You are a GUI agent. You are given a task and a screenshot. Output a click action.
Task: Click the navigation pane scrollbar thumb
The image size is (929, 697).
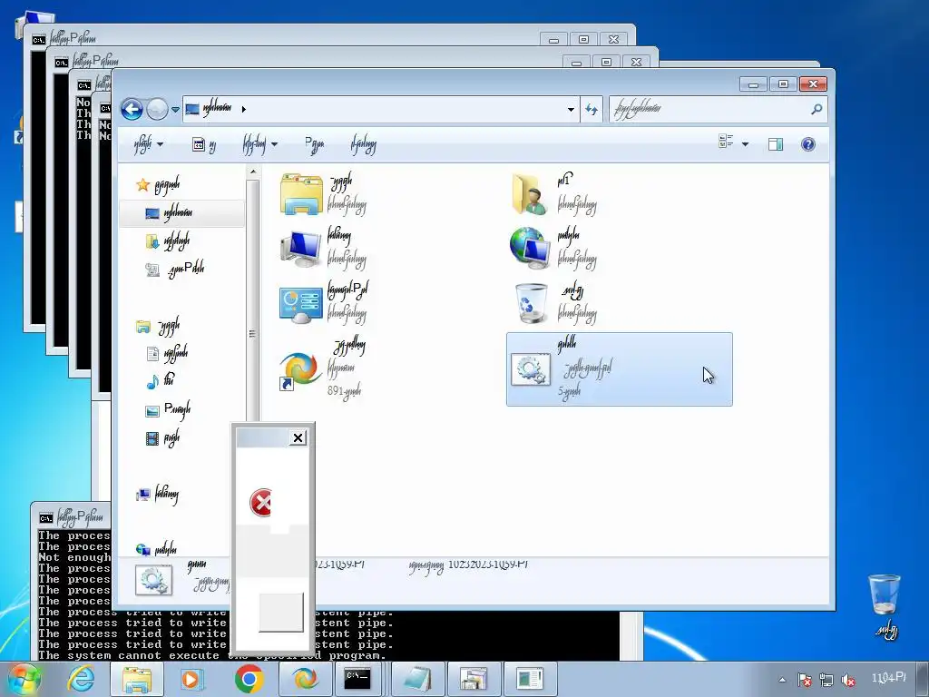pyautogui.click(x=253, y=332)
